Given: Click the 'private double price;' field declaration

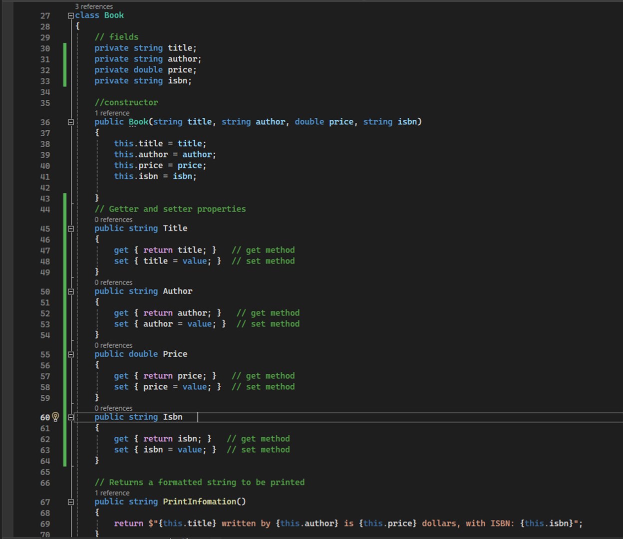Looking at the screenshot, I should pyautogui.click(x=145, y=70).
